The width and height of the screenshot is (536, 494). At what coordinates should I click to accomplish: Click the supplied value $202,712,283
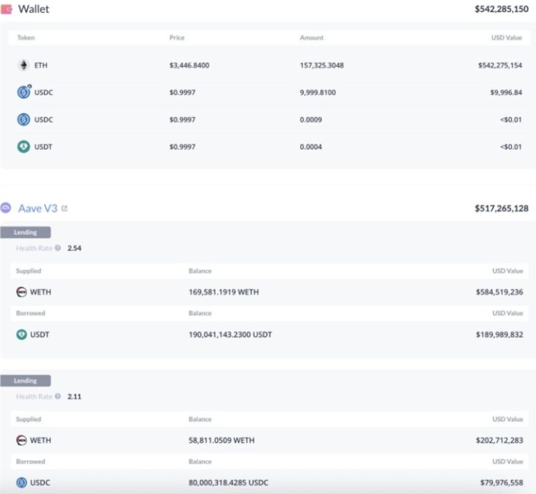pyautogui.click(x=499, y=441)
